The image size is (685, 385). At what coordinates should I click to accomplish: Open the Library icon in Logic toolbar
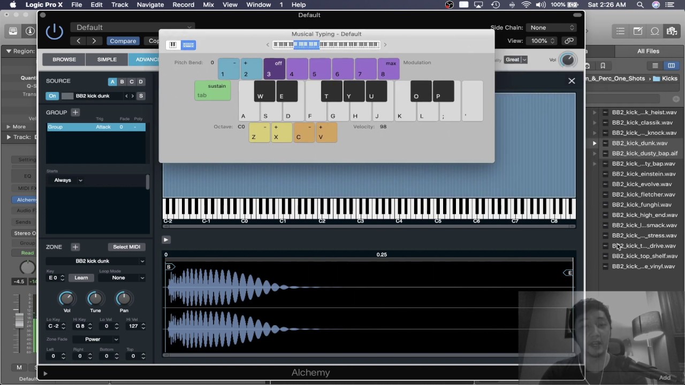(13, 31)
